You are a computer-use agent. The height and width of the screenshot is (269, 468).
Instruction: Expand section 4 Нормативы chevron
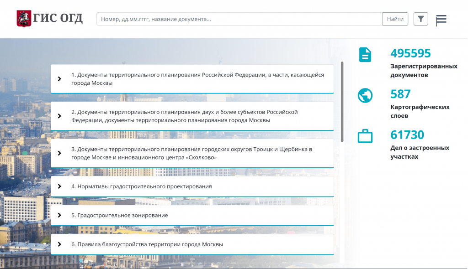(59, 186)
